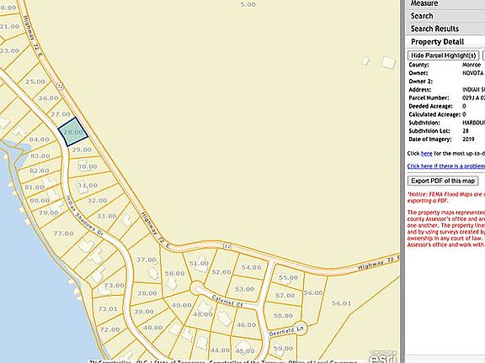This screenshot has width=485, height=363.
Task: Select parcel 49.00 on the map
Action: click(182, 305)
